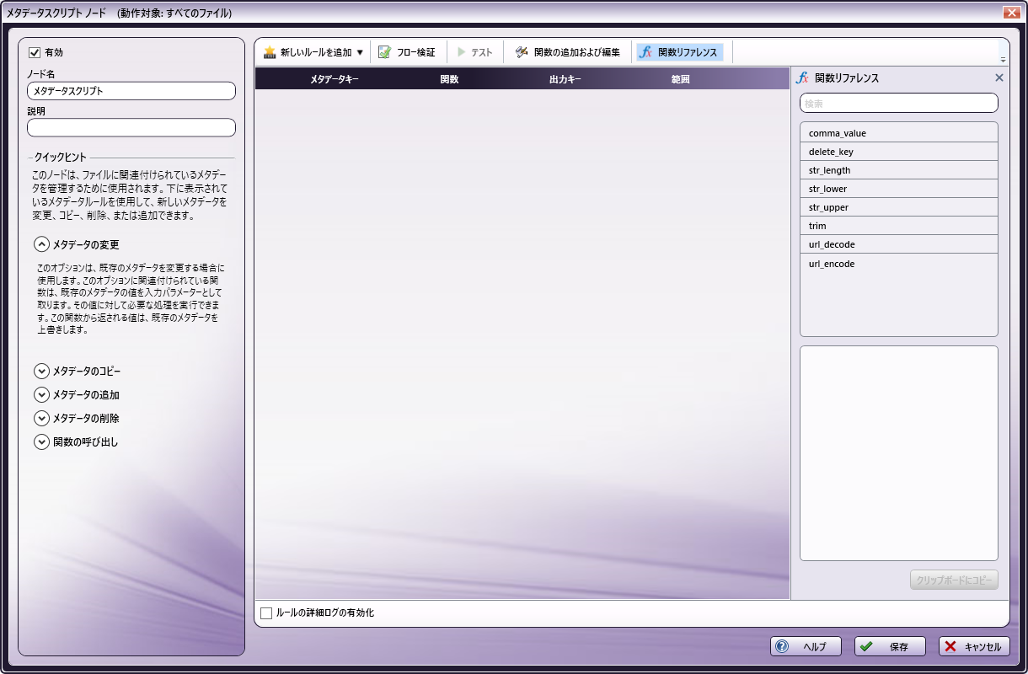This screenshot has height=674, width=1028.
Task: Save with the 保存 button label
Action: point(899,647)
